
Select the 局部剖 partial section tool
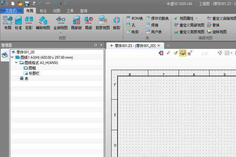pyautogui.click(x=76, y=22)
